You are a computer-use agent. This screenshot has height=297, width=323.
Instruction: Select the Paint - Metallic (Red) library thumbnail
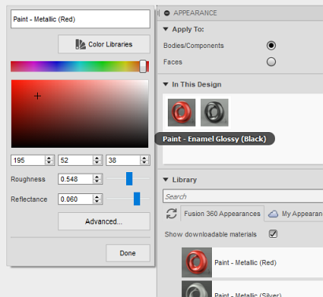click(x=197, y=262)
